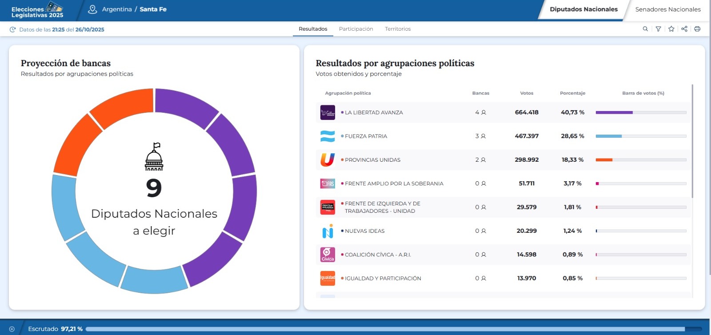Click the La Libertad Avanza party logo
Viewport: 711px width, 335px height.
tap(328, 112)
